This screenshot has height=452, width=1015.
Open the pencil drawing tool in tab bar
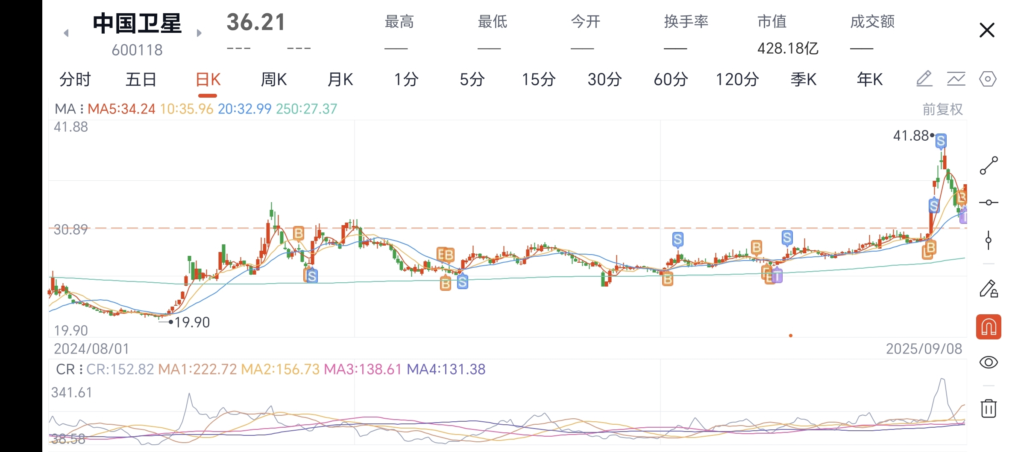coord(924,79)
